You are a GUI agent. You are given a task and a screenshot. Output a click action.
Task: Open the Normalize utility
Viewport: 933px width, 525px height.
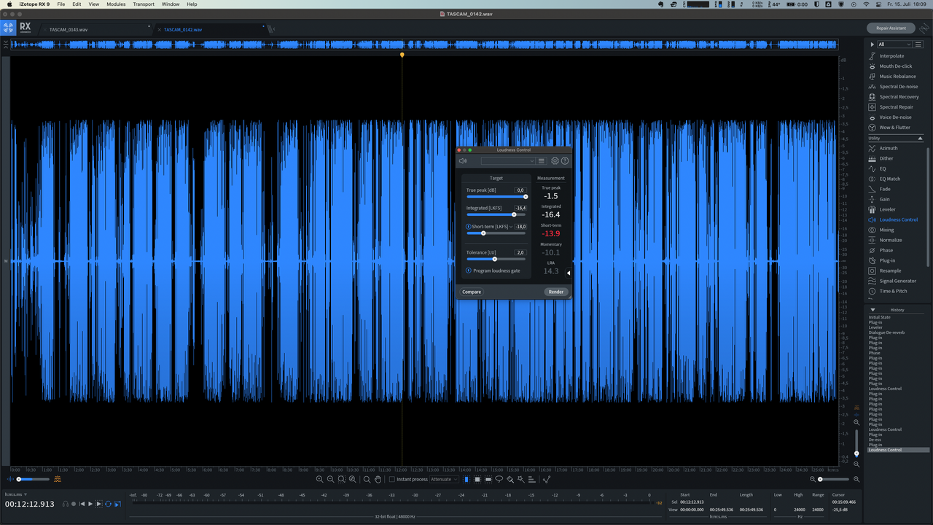(890, 240)
